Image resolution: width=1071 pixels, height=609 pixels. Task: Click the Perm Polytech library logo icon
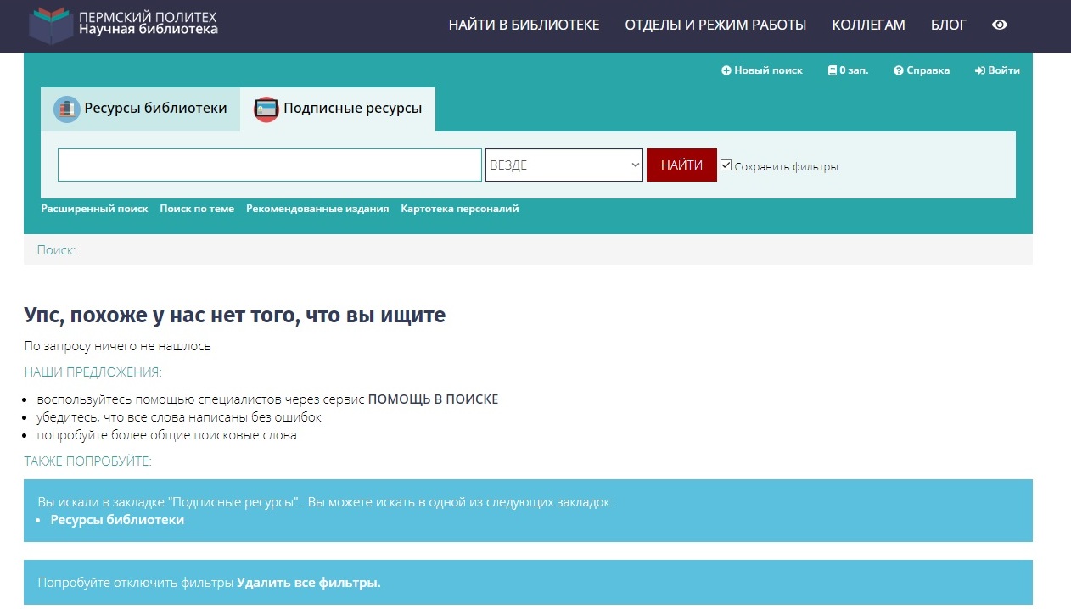click(x=51, y=25)
